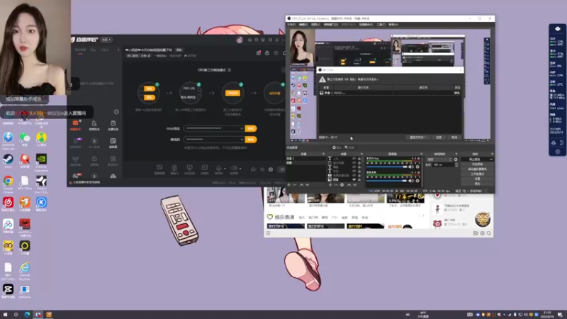Open the first menu in the OBS menu bar
This screenshot has width=567, height=319.
[x=291, y=25]
